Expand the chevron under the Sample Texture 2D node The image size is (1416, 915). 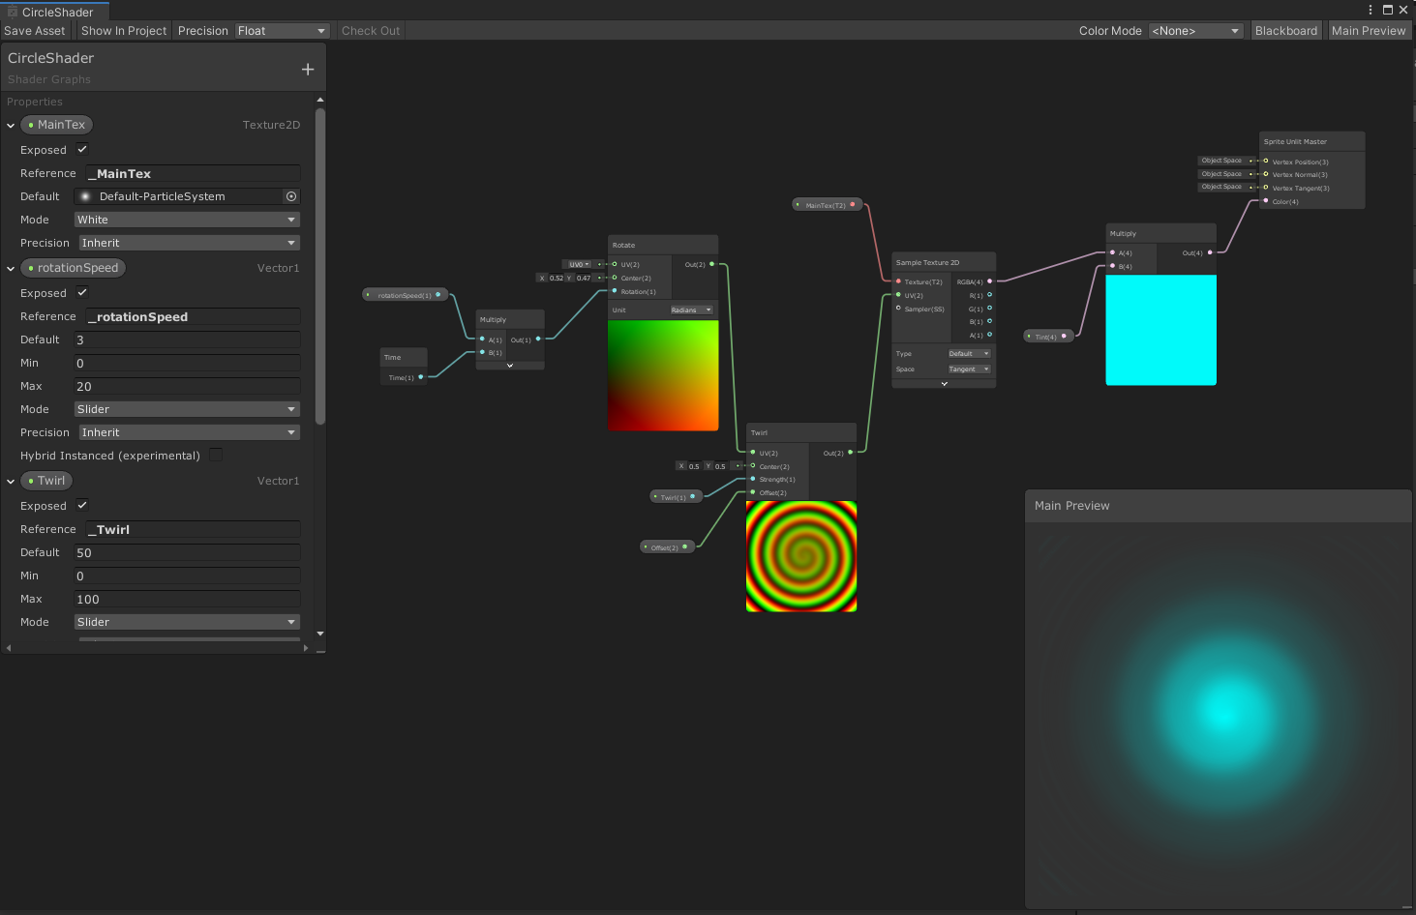pyautogui.click(x=944, y=384)
